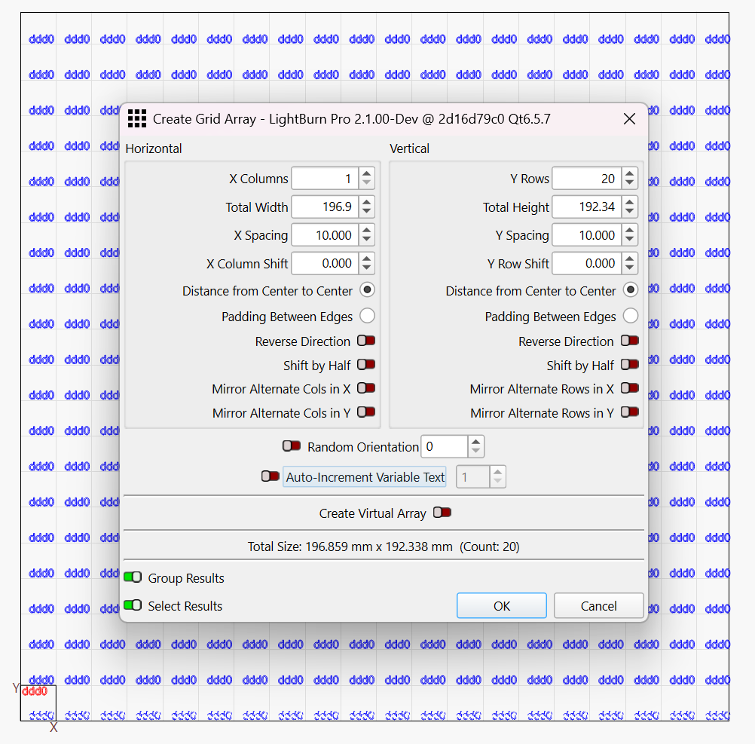
Task: Increase X Columns with up arrow
Action: tap(366, 174)
